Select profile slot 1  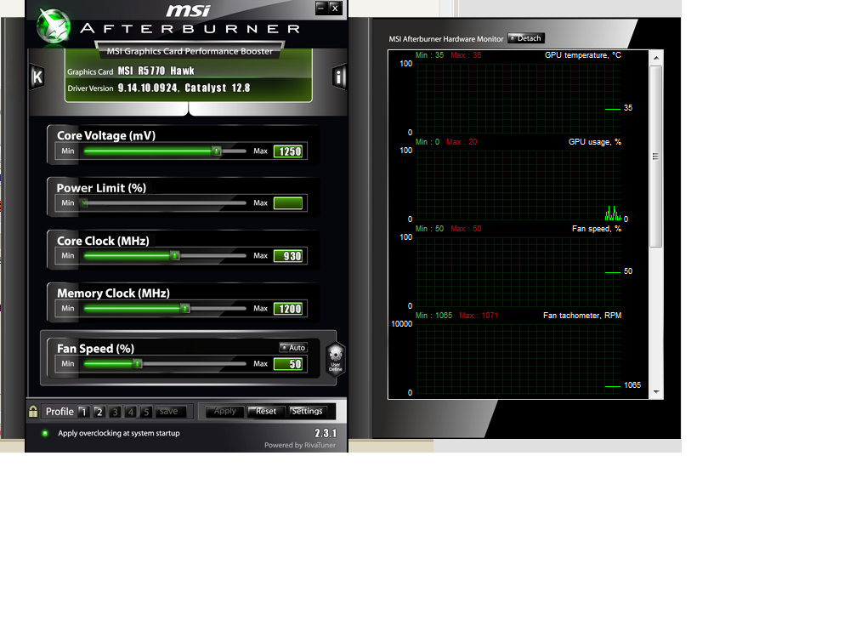pyautogui.click(x=83, y=412)
